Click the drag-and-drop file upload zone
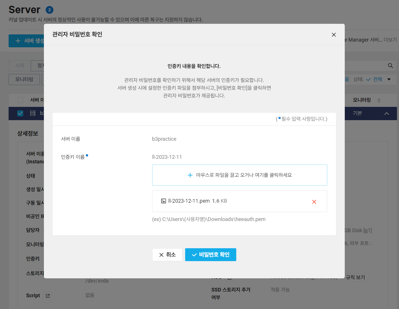The image size is (399, 309). (240, 175)
